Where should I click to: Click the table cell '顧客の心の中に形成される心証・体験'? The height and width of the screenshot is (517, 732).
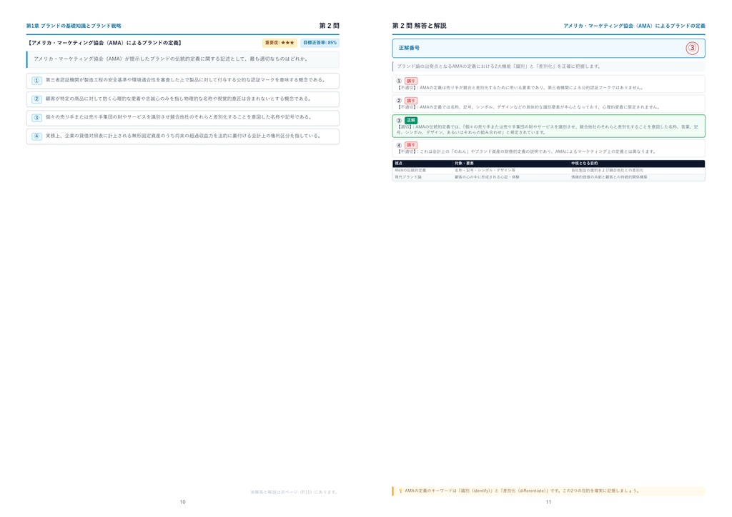point(487,177)
